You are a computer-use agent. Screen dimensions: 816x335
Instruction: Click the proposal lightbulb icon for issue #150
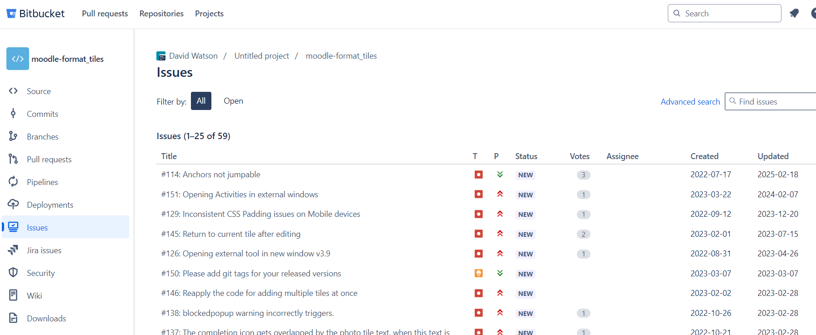(x=479, y=273)
